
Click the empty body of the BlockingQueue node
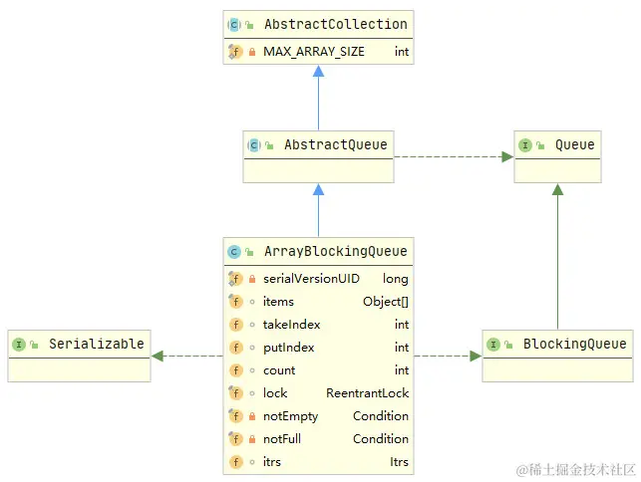pos(557,369)
